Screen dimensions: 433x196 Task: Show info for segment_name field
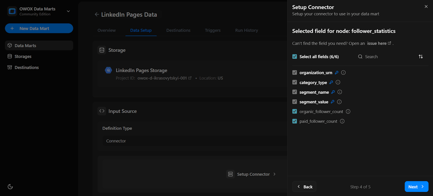340,92
